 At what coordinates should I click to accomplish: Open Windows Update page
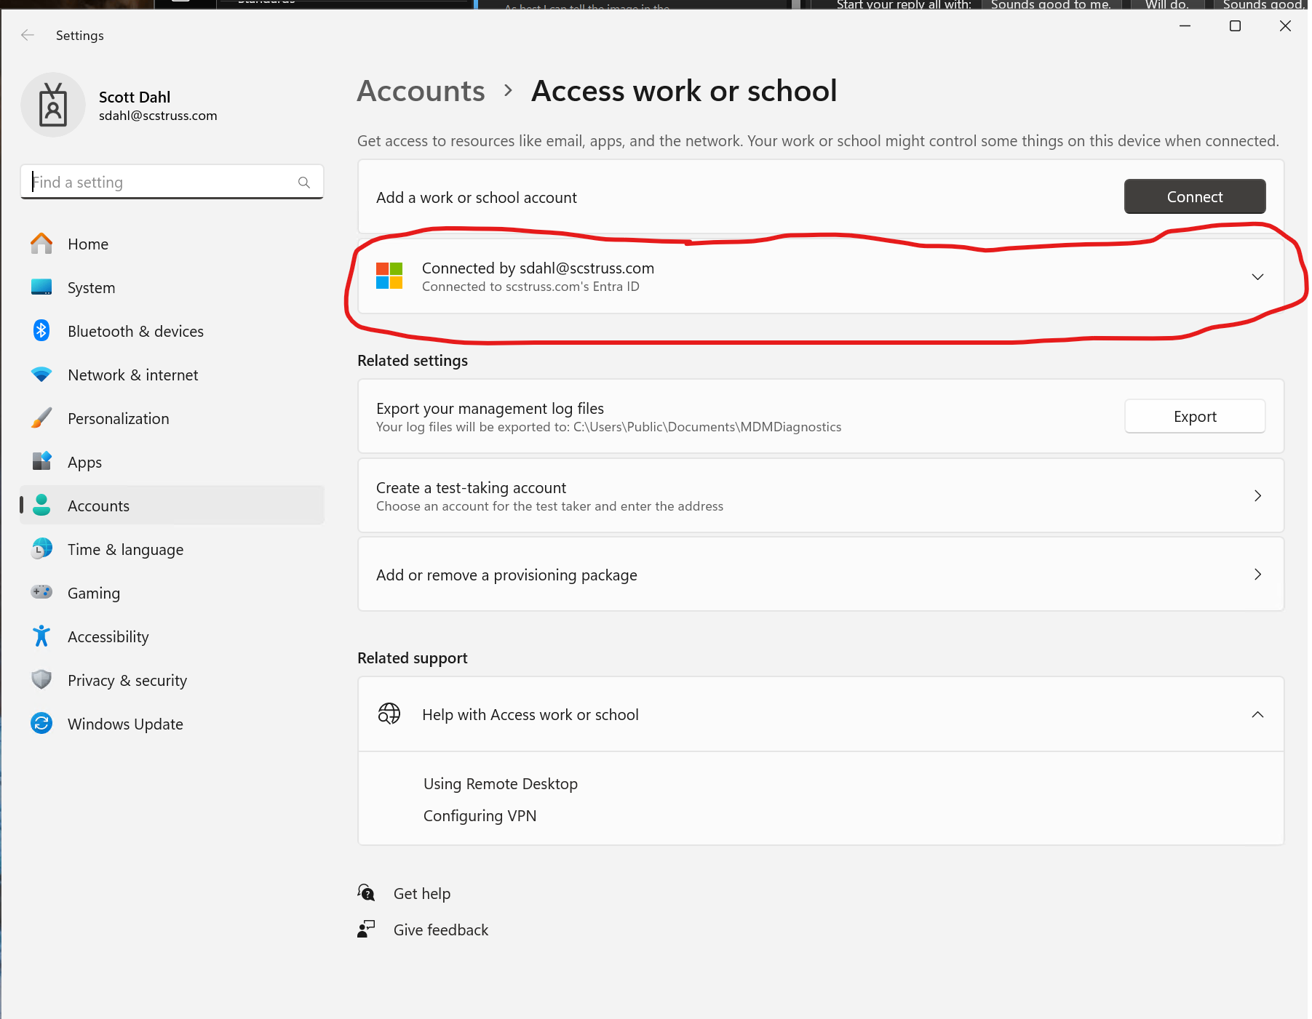click(172, 724)
